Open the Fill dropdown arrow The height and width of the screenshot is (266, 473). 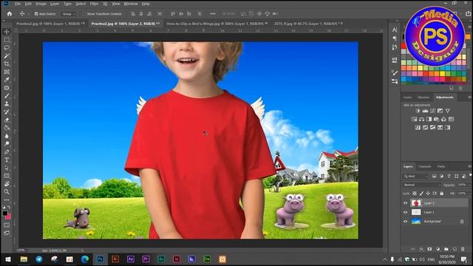(469, 194)
